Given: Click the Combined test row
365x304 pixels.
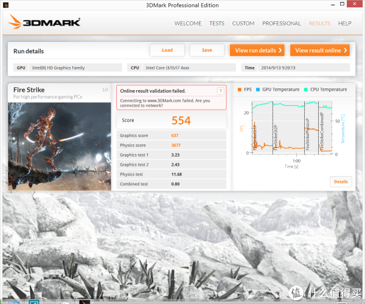Looking at the screenshot, I should coord(172,184).
